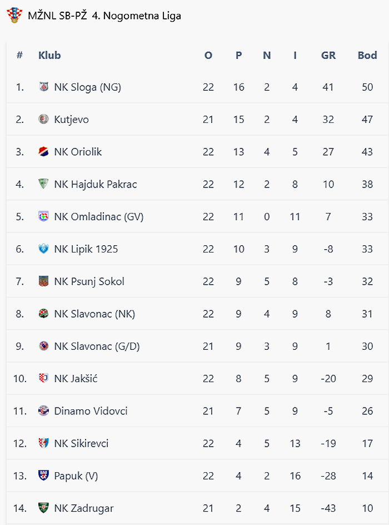The width and height of the screenshot is (389, 525).
Task: Click the NK Psunj Sokol crest
Action: [x=44, y=281]
